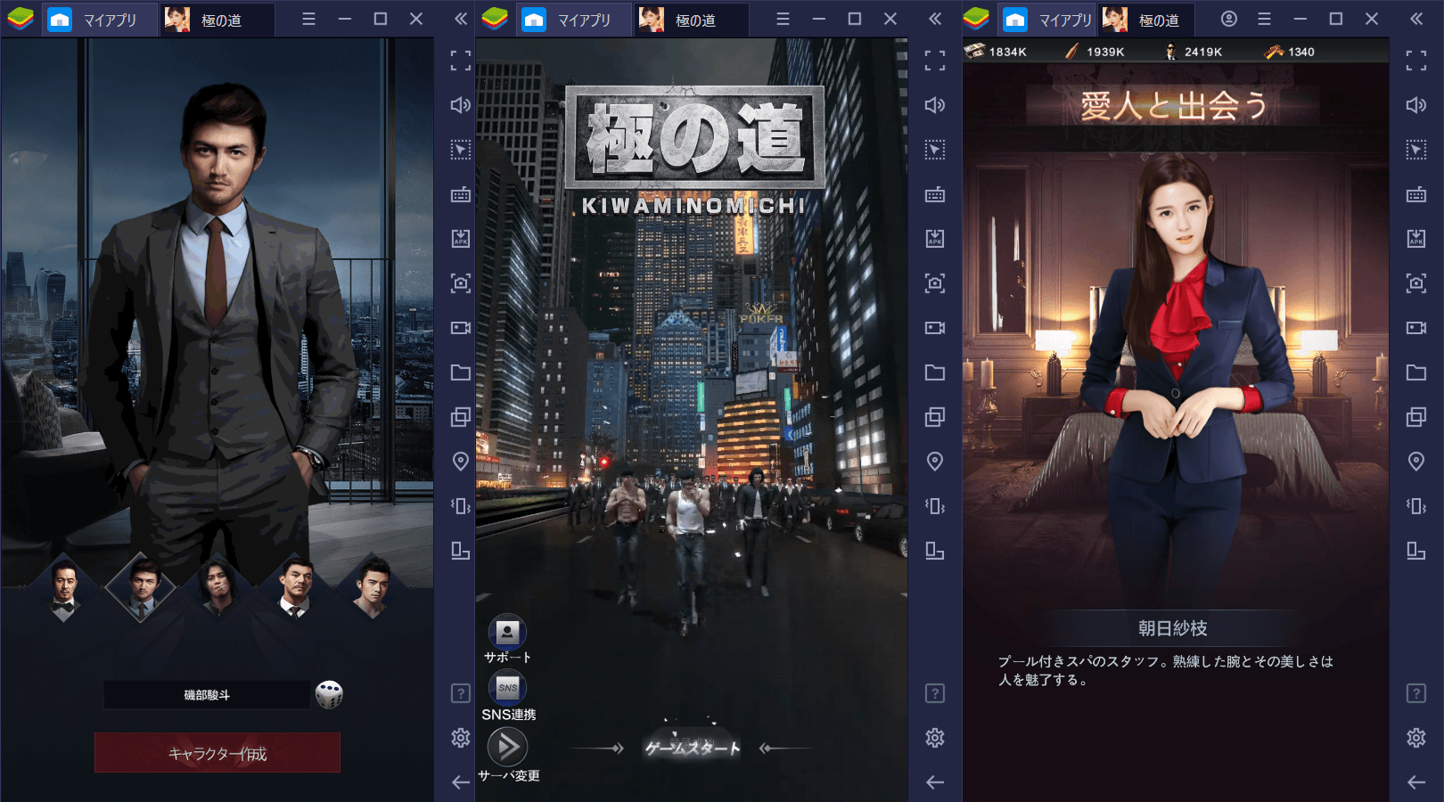Open settings gear in the middle window sidebar
Viewport: 1444px width, 802px height.
[935, 738]
